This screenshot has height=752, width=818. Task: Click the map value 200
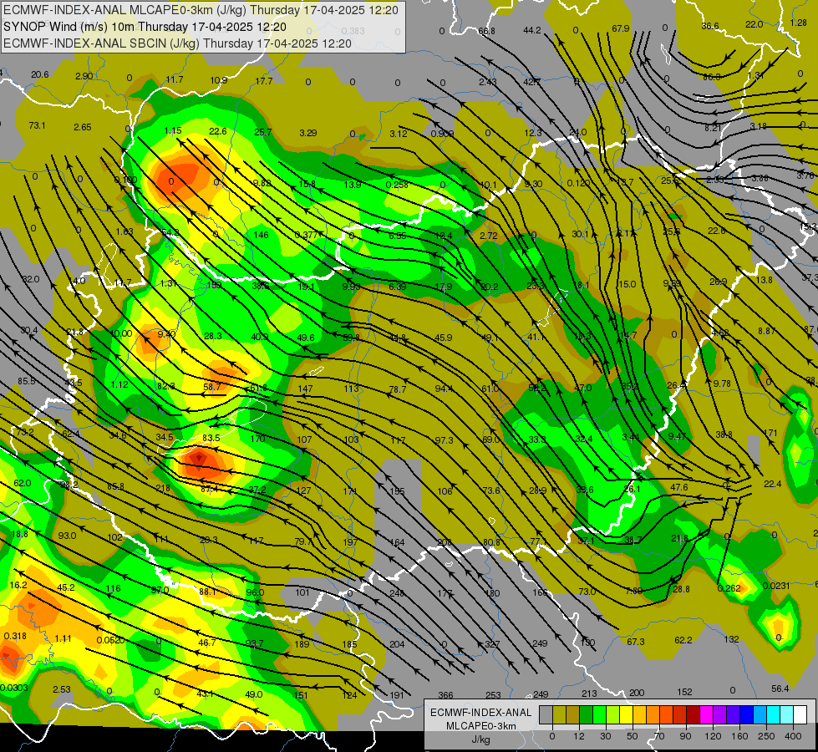point(637,693)
